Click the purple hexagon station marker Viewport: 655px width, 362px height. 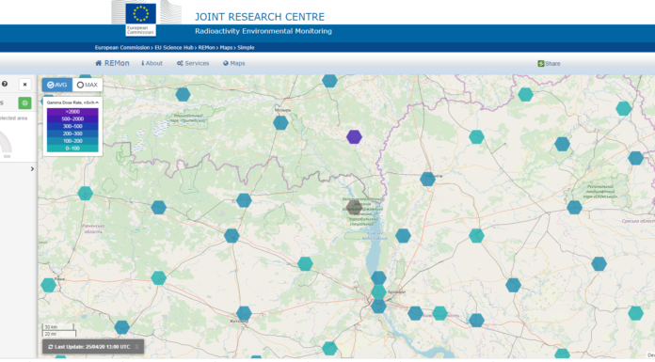[354, 136]
